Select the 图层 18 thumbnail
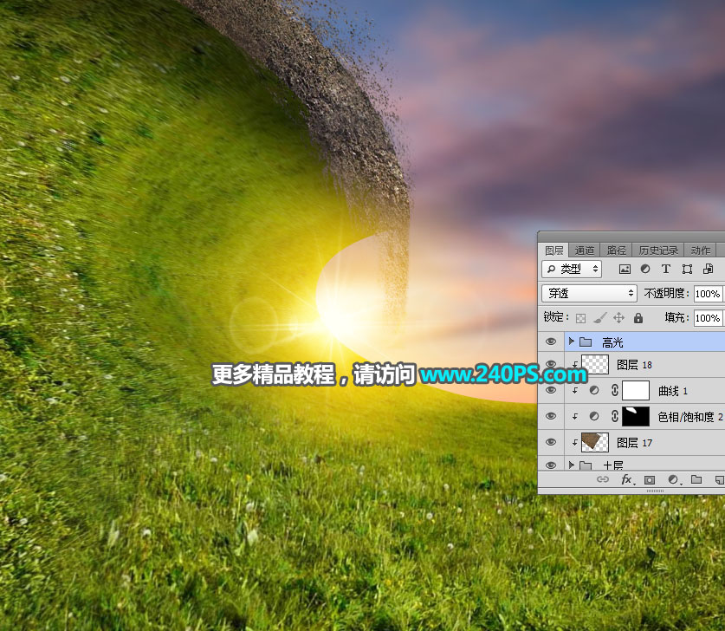The width and height of the screenshot is (725, 631). click(x=595, y=365)
